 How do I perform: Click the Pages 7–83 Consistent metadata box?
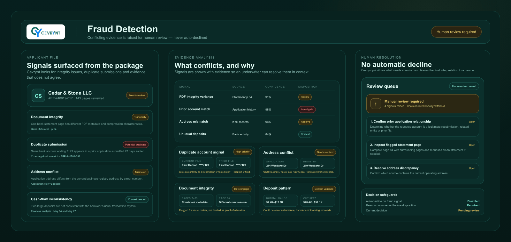coord(196,200)
